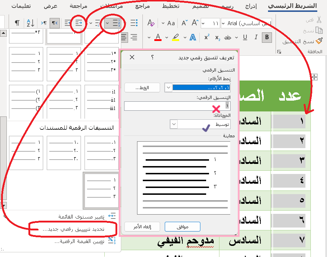Apply underline formatting

245,37
